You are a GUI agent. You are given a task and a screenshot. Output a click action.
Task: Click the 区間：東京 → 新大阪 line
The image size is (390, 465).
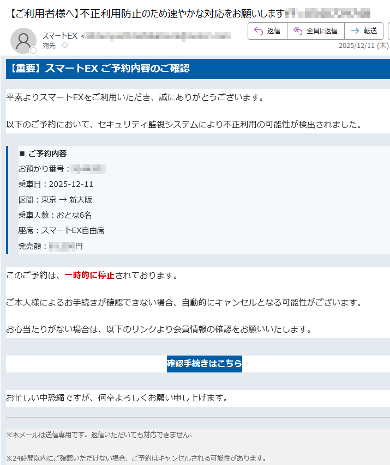pos(55,200)
